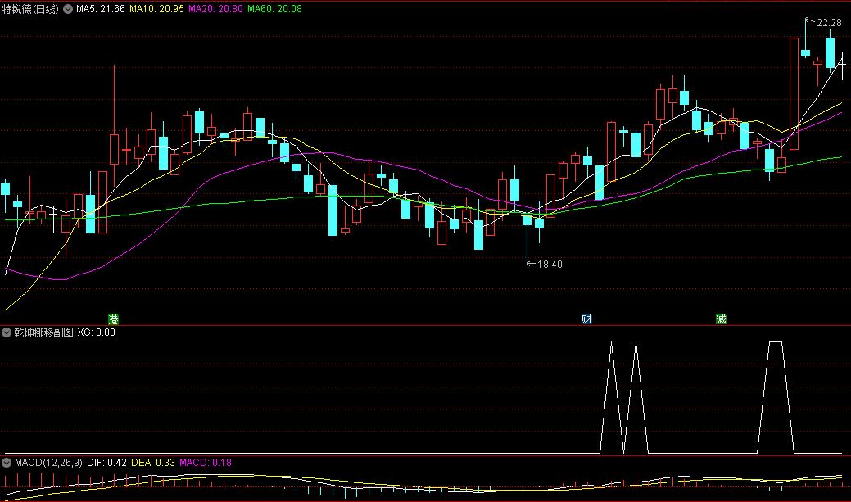Click the MA60: 20.08 label
This screenshot has height=502, width=851.
click(x=274, y=9)
